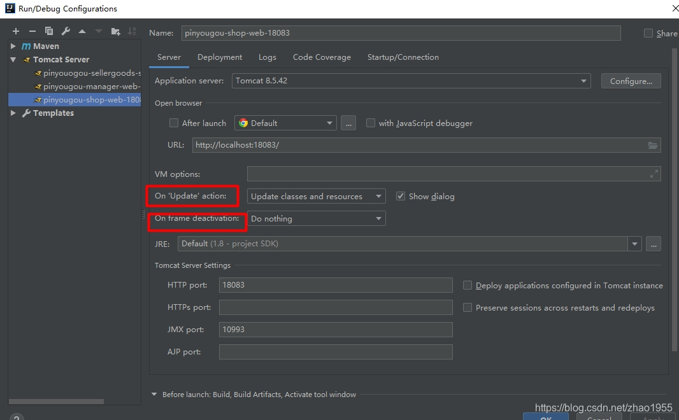Collapse the Tomcat Server tree node
The height and width of the screenshot is (420, 679).
click(13, 60)
